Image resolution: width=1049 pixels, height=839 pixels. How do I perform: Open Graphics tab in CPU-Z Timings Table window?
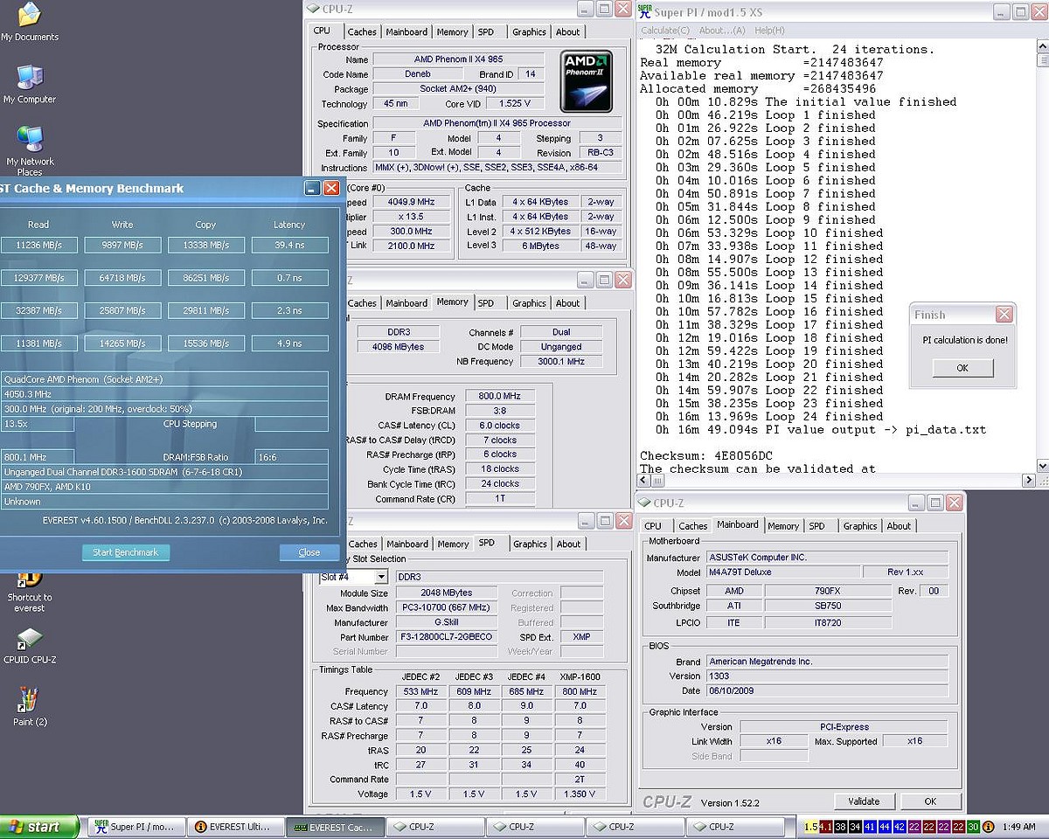pyautogui.click(x=530, y=544)
